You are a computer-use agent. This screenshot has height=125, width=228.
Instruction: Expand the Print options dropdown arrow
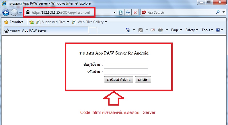pos(167,30)
